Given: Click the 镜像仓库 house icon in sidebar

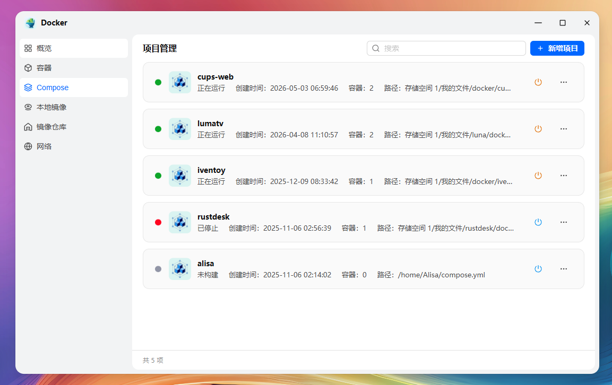Looking at the screenshot, I should coord(28,127).
